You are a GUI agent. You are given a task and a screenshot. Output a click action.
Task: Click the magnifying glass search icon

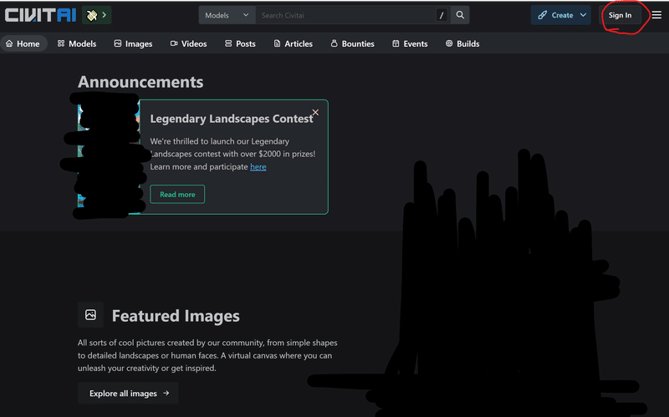click(460, 15)
